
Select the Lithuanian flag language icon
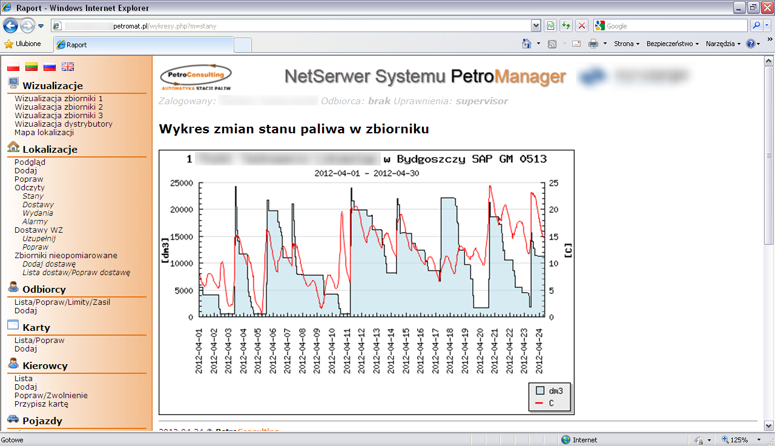(x=31, y=67)
